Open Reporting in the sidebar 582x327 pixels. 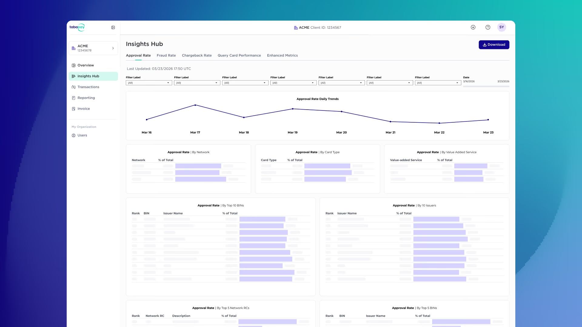click(93, 98)
